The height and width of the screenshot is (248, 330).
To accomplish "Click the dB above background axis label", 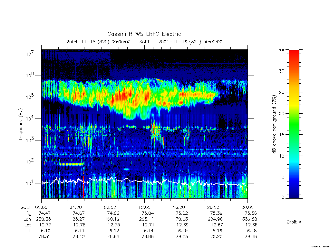I will pyautogui.click(x=274, y=124).
